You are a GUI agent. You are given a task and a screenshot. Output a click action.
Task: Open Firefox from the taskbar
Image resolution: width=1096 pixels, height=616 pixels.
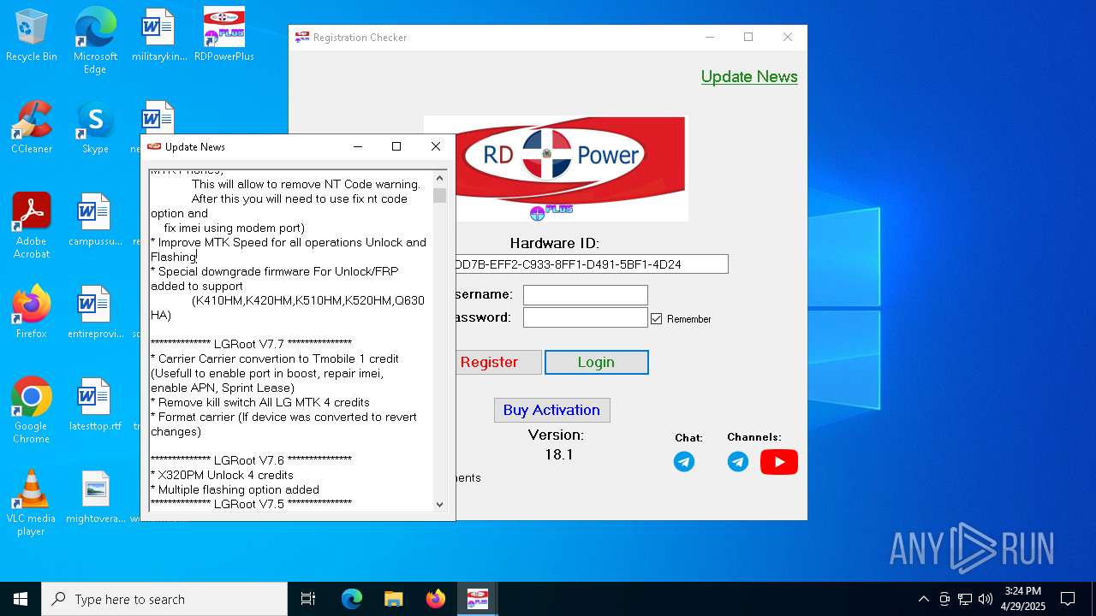tap(435, 599)
